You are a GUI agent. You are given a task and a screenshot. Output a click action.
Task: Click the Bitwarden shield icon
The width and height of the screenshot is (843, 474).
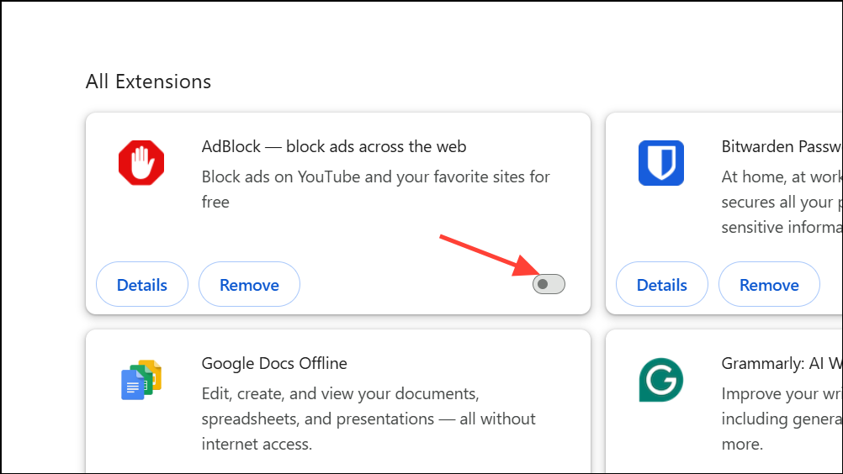point(660,163)
